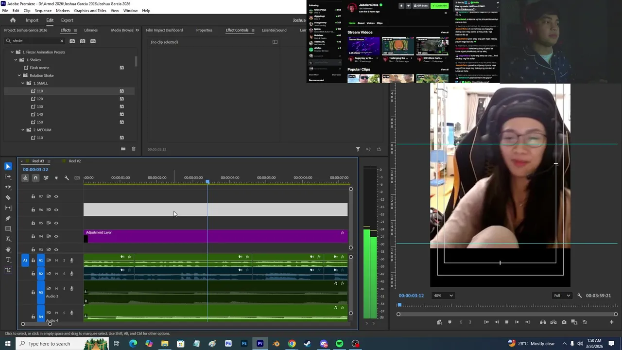The image size is (622, 350).
Task: Open Program Monitor settings wrench
Action: click(x=579, y=296)
